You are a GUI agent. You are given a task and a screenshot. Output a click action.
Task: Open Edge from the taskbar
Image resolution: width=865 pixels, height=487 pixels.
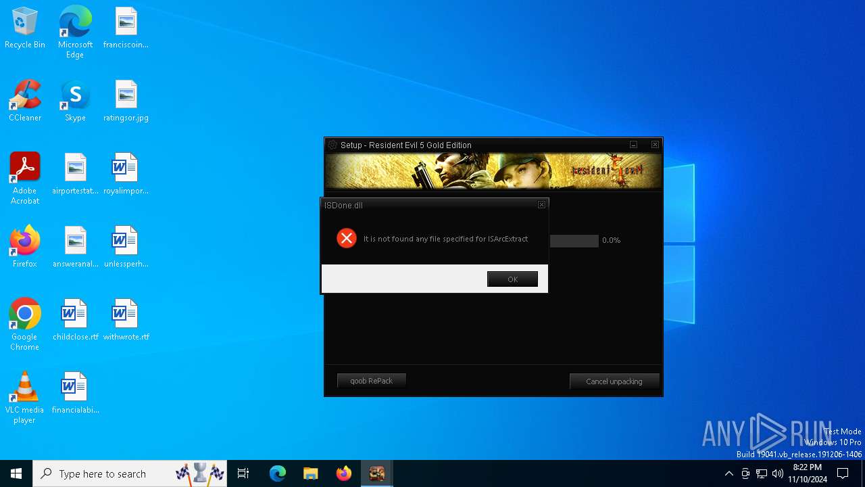click(x=278, y=473)
